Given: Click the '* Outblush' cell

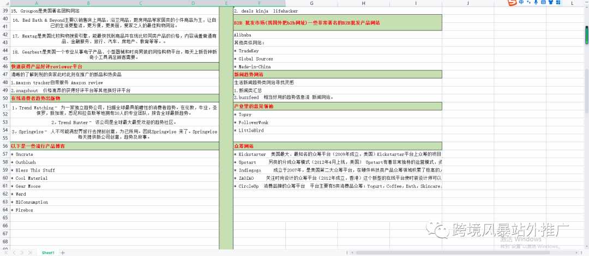Looking at the screenshot, I should coord(115,162).
